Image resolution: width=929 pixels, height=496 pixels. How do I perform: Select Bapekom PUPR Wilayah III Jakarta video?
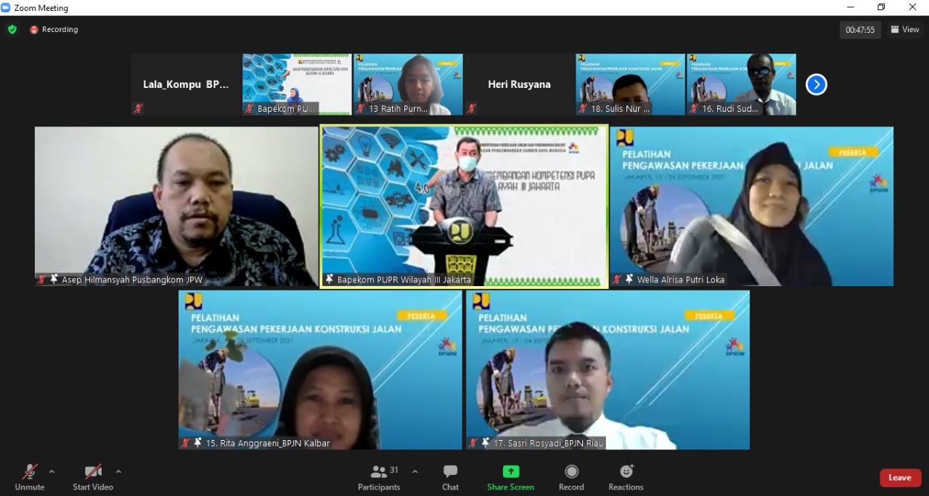coord(464,206)
